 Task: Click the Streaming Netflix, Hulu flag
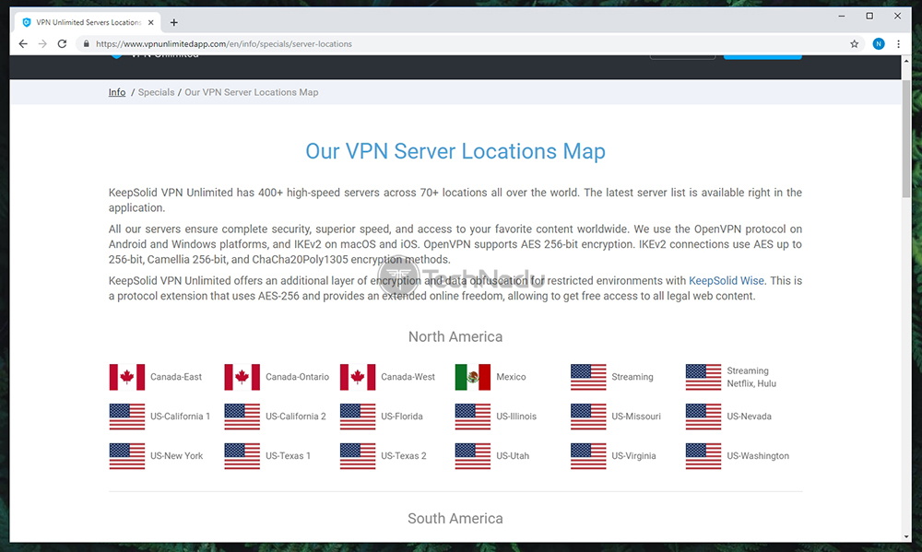pyautogui.click(x=703, y=377)
